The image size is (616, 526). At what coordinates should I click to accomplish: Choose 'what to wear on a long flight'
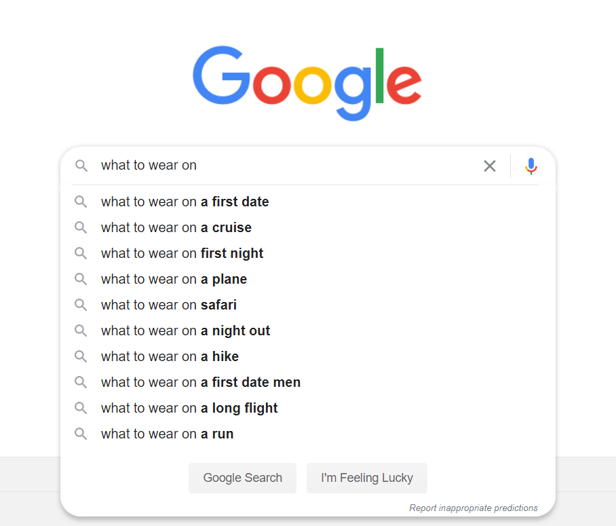coord(308,408)
